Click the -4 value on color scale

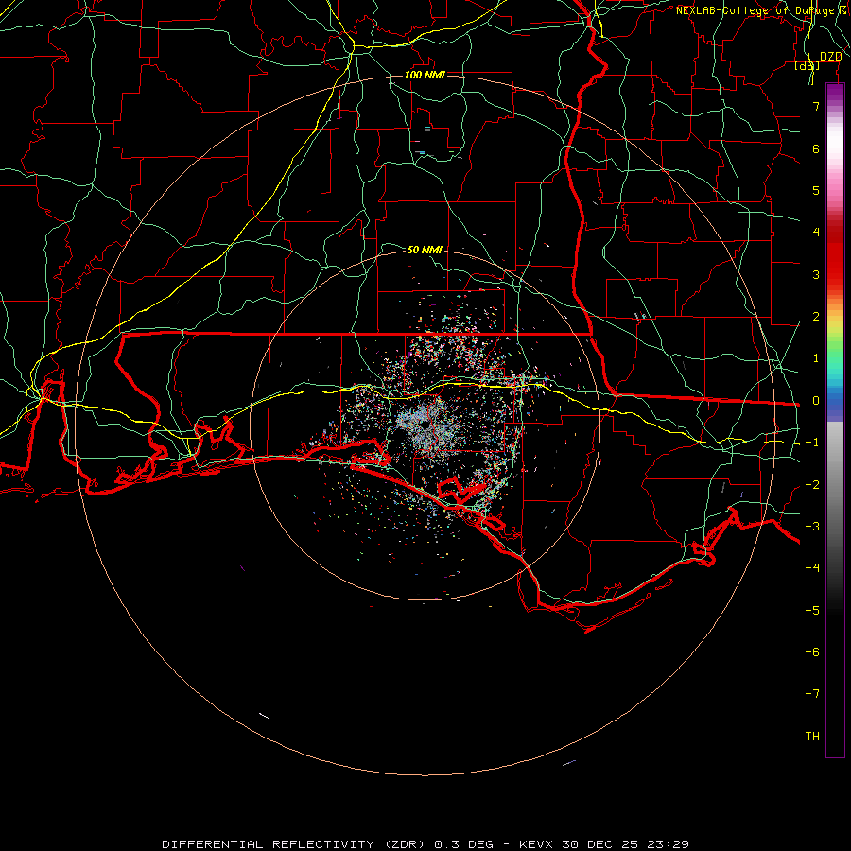pyautogui.click(x=812, y=567)
